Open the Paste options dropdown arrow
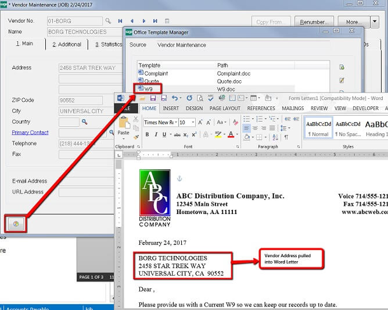Viewport: 388px width, 310px height. click(124, 139)
